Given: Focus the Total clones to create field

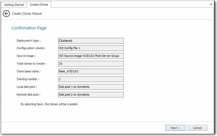Looking at the screenshot, I should tap(91, 64).
